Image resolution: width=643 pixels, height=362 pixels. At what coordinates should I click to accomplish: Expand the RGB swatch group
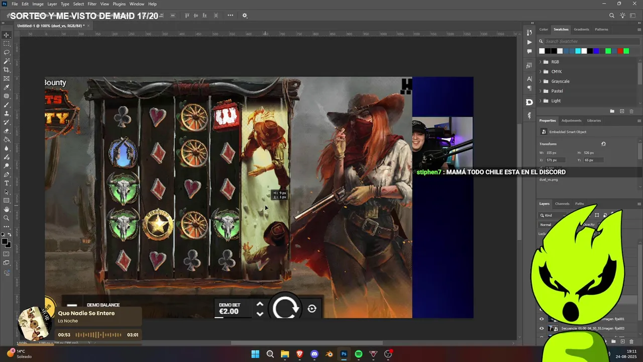point(541,62)
